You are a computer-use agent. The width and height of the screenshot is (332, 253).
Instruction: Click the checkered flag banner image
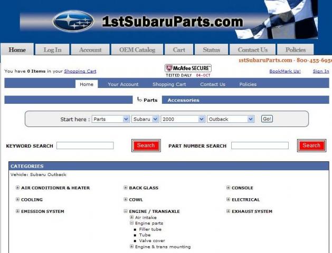pos(276,20)
